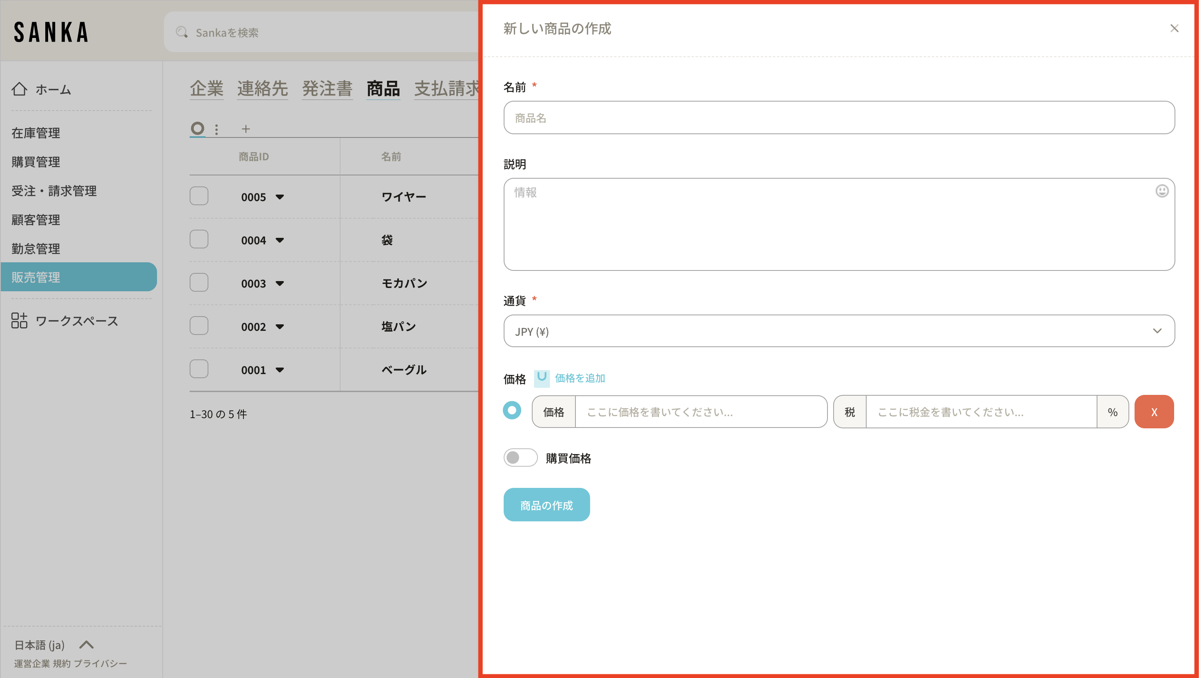The image size is (1199, 678).
Task: Click the search magnifier icon
Action: 181,32
